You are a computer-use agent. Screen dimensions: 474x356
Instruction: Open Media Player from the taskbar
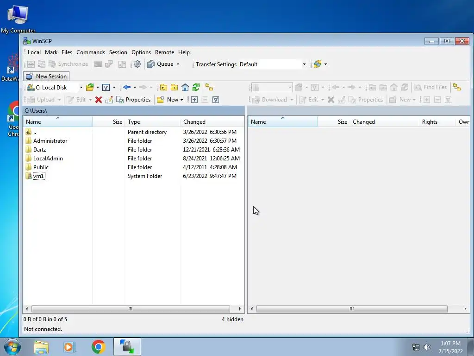click(69, 347)
